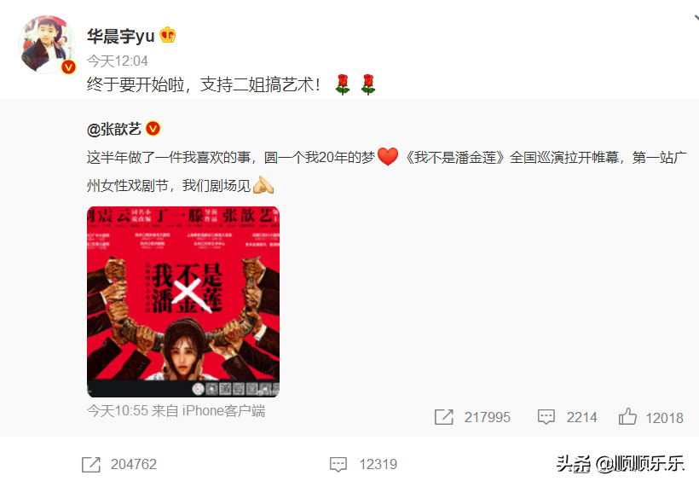Screen dimensions: 699x487
Task: Click the red heart emoji in post
Action: coord(387,157)
